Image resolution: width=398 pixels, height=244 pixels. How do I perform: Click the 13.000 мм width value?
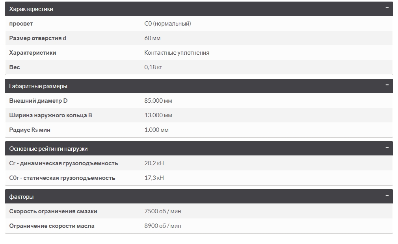(x=158, y=115)
